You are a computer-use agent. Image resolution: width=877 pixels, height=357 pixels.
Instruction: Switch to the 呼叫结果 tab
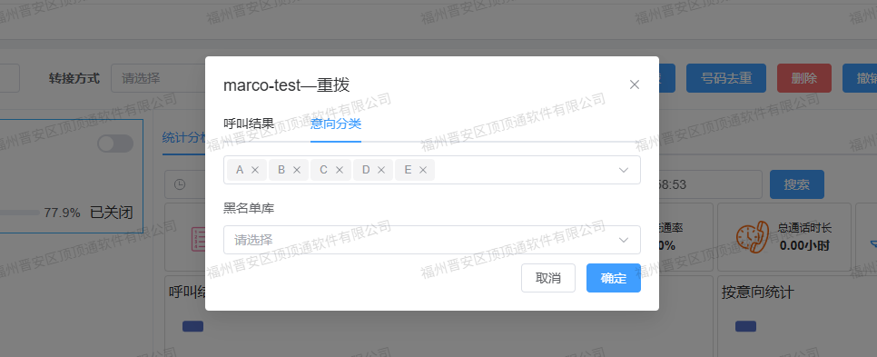249,124
